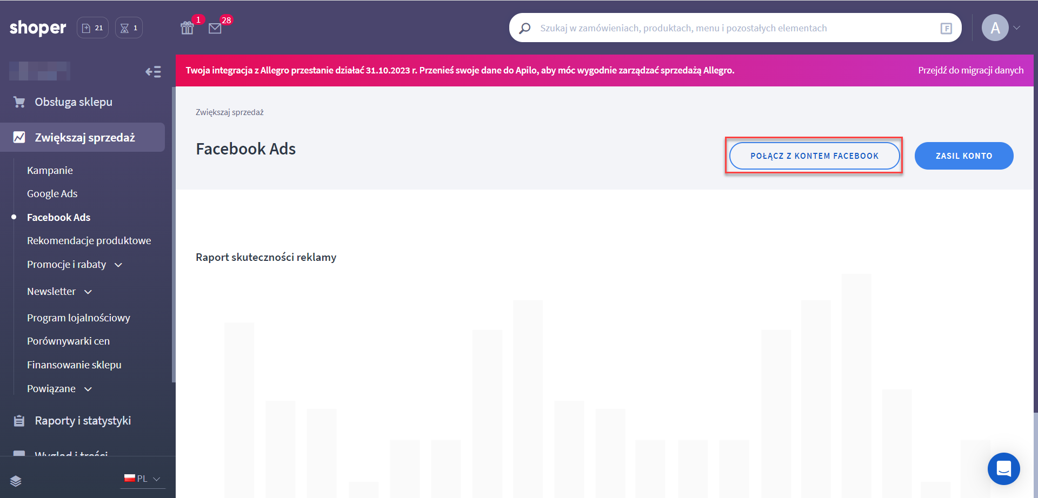The width and height of the screenshot is (1038, 498).
Task: Go to Google Ads
Action: pyautogui.click(x=52, y=194)
